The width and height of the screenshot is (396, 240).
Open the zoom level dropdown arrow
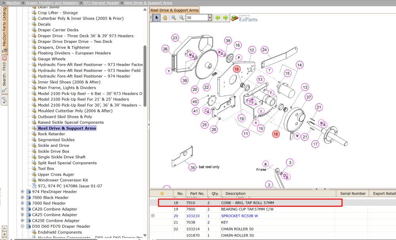(x=209, y=18)
